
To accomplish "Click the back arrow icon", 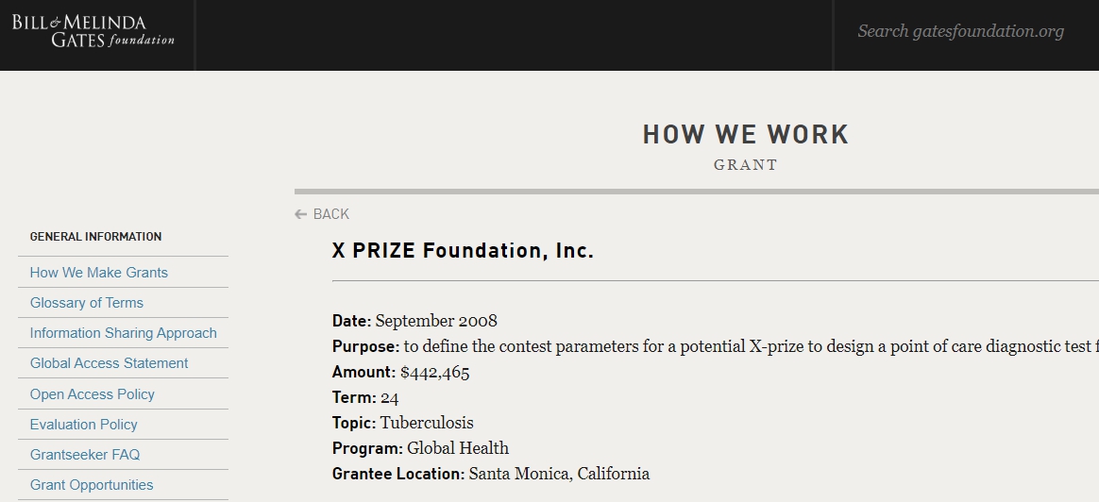I will [300, 214].
